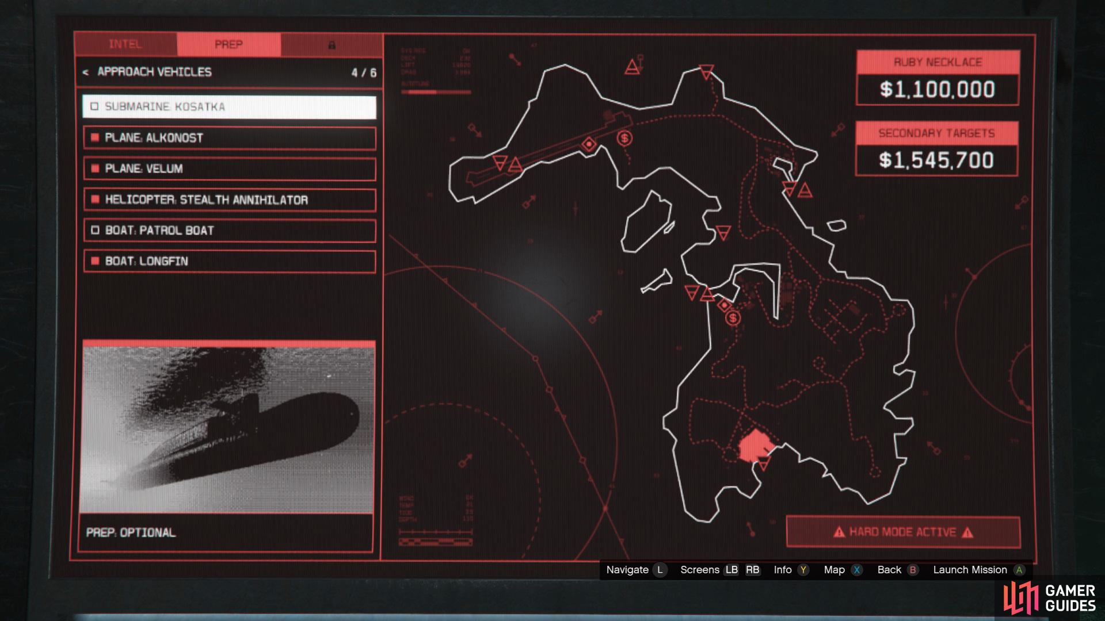
Task: Toggle the Plane: Velum checkbox
Action: click(x=95, y=169)
